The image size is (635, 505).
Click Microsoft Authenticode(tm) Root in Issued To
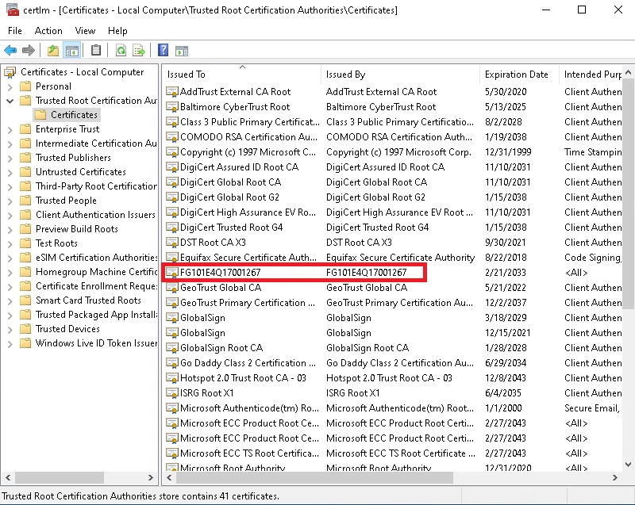[249, 408]
